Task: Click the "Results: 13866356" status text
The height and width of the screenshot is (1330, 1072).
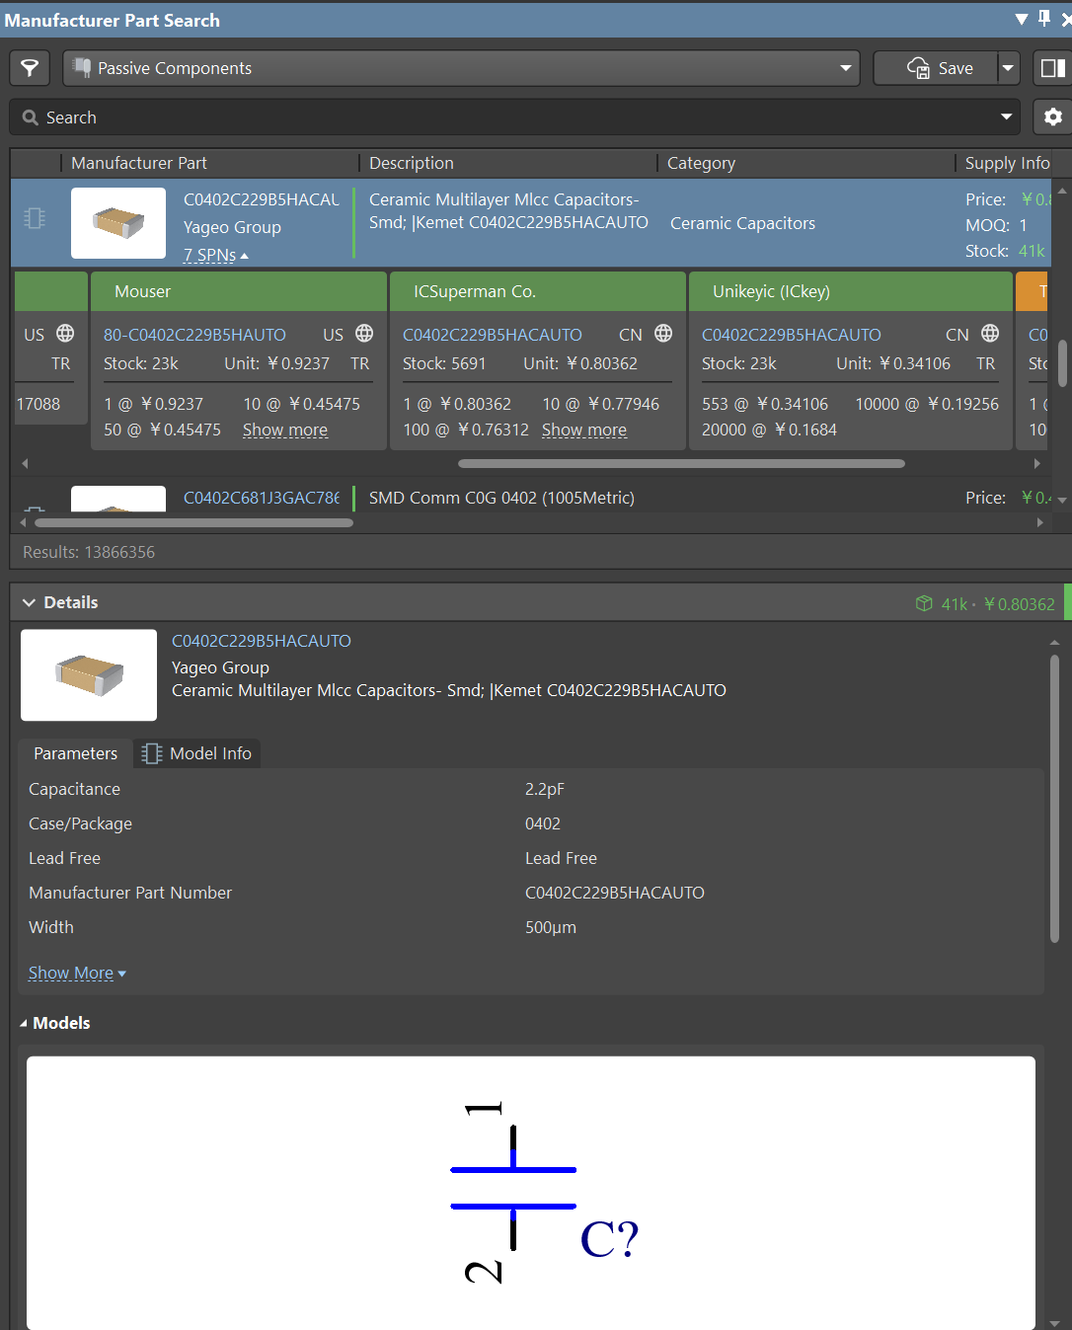Action: tap(89, 552)
